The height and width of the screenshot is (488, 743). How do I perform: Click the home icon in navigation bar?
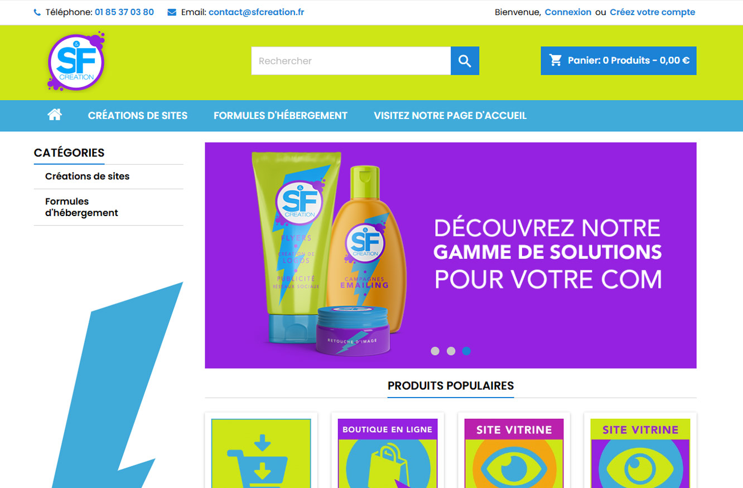pyautogui.click(x=55, y=115)
